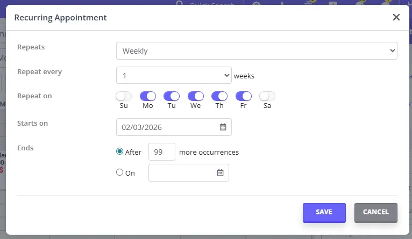Turn off the Friday repeat toggle
This screenshot has height=239, width=412.
(x=243, y=96)
